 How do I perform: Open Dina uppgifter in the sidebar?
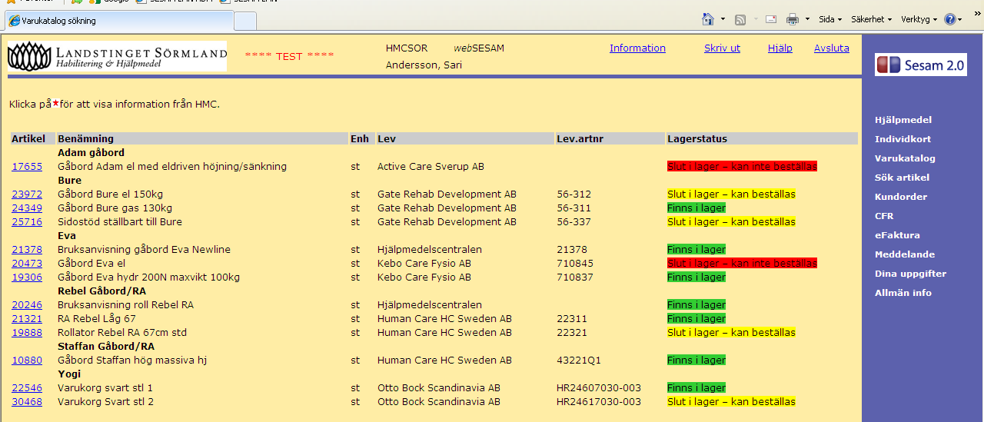click(910, 274)
